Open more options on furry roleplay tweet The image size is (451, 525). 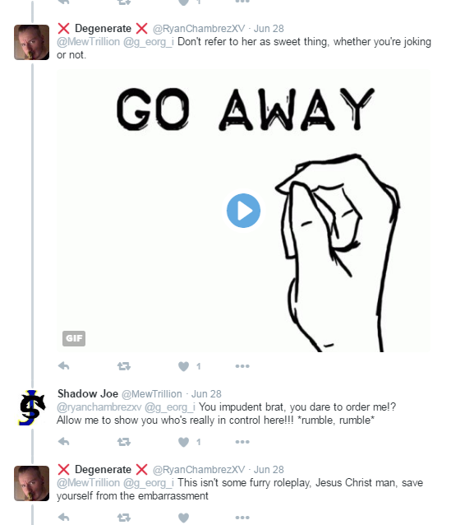[x=242, y=518]
